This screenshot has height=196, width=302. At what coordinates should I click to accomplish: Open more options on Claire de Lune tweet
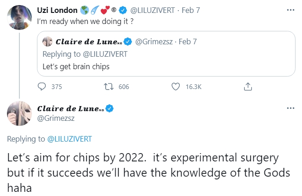click(x=290, y=108)
